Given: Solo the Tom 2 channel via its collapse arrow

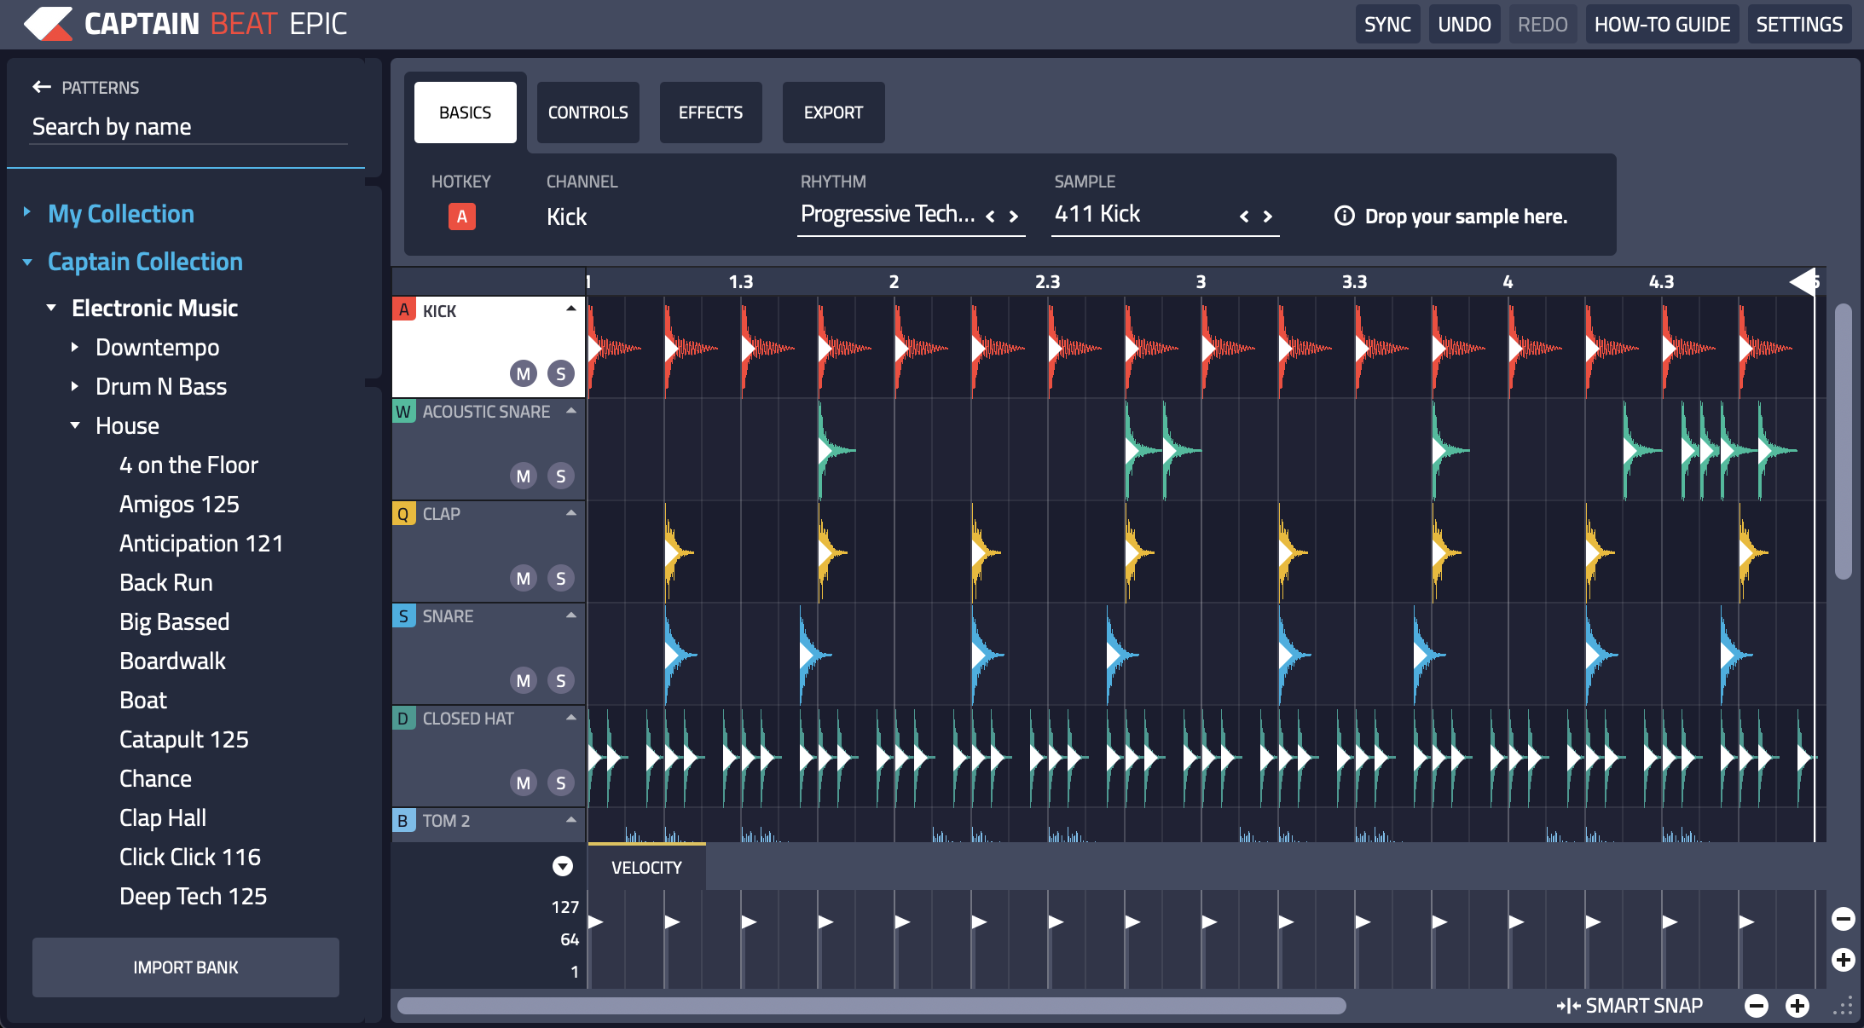Looking at the screenshot, I should point(573,822).
